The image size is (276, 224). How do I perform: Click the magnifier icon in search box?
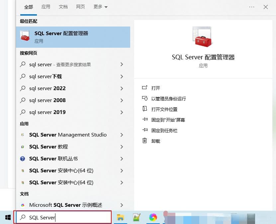[x=23, y=217]
